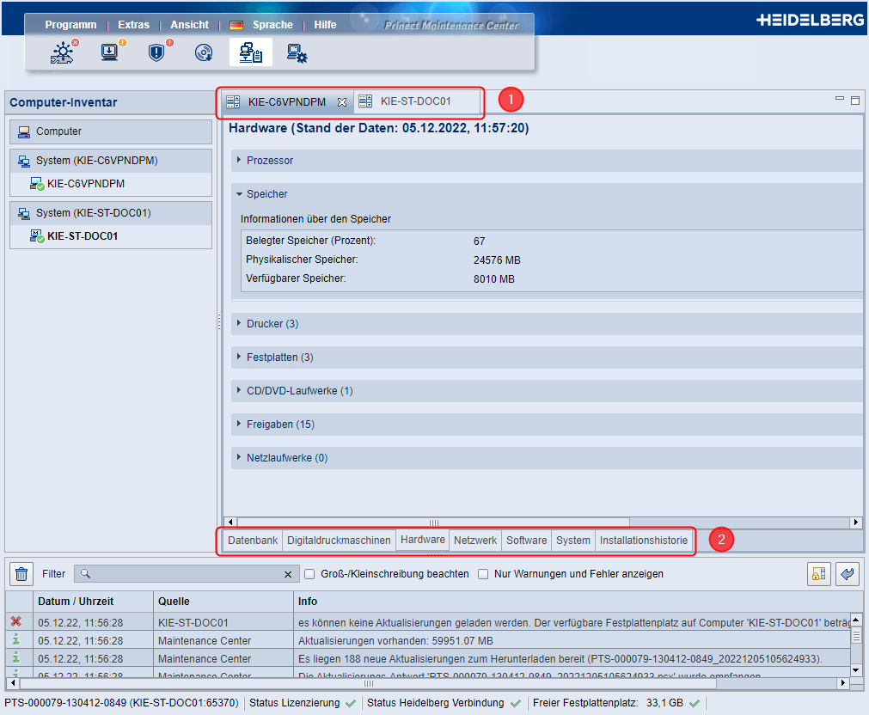Viewport: 869px width, 715px height.
Task: Enable Nur Warnungen und Fehler anzeigen checkbox
Action: 483,574
